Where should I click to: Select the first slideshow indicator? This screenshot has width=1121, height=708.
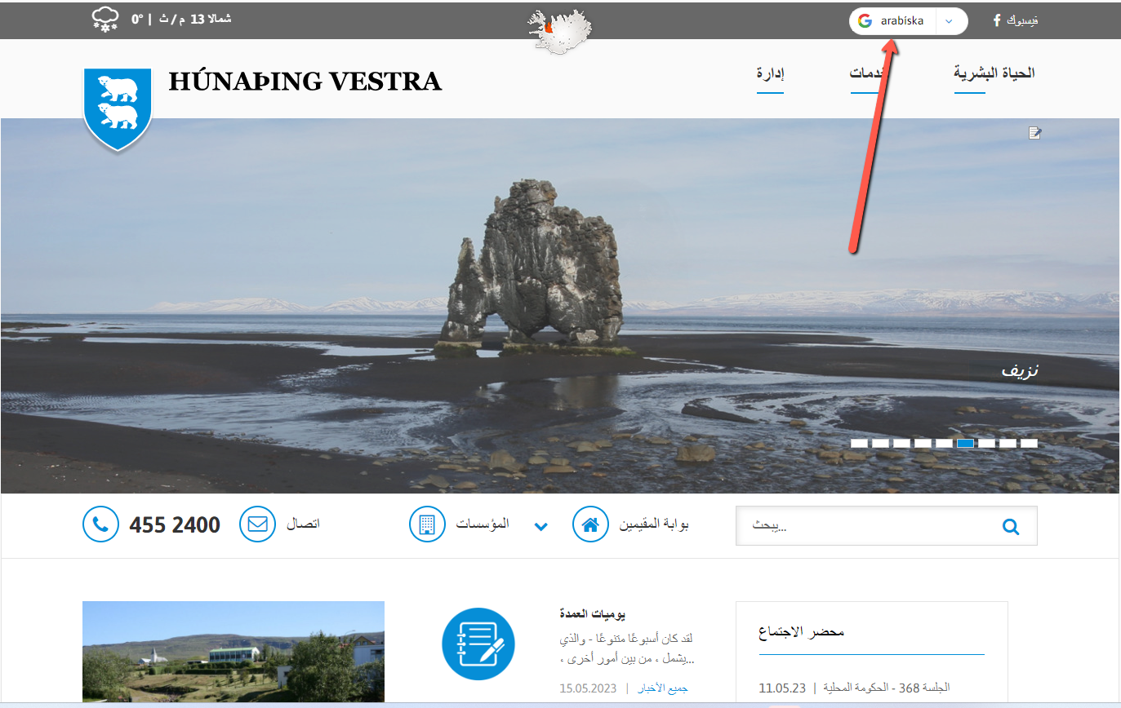tap(859, 444)
